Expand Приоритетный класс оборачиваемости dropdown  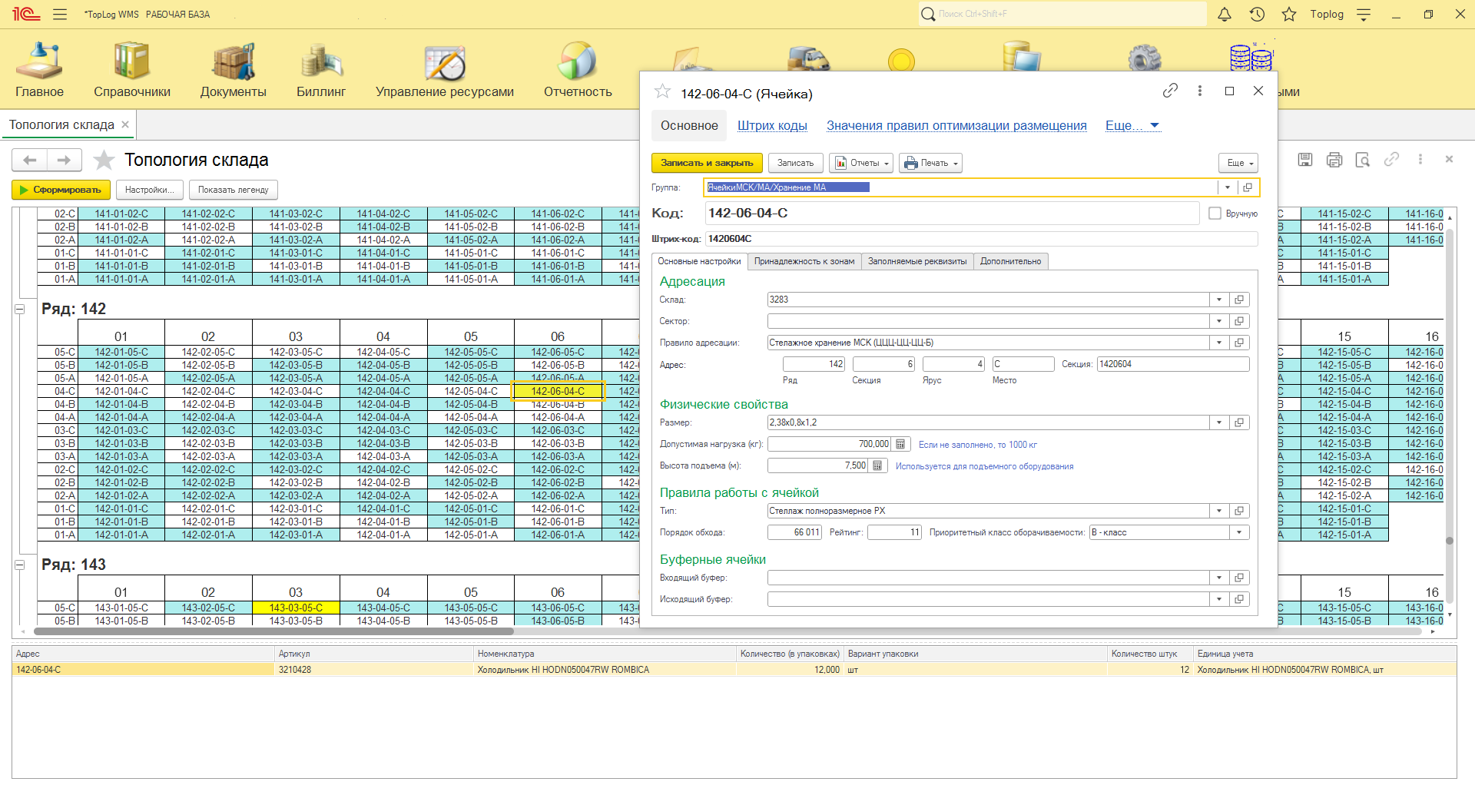[x=1239, y=532]
